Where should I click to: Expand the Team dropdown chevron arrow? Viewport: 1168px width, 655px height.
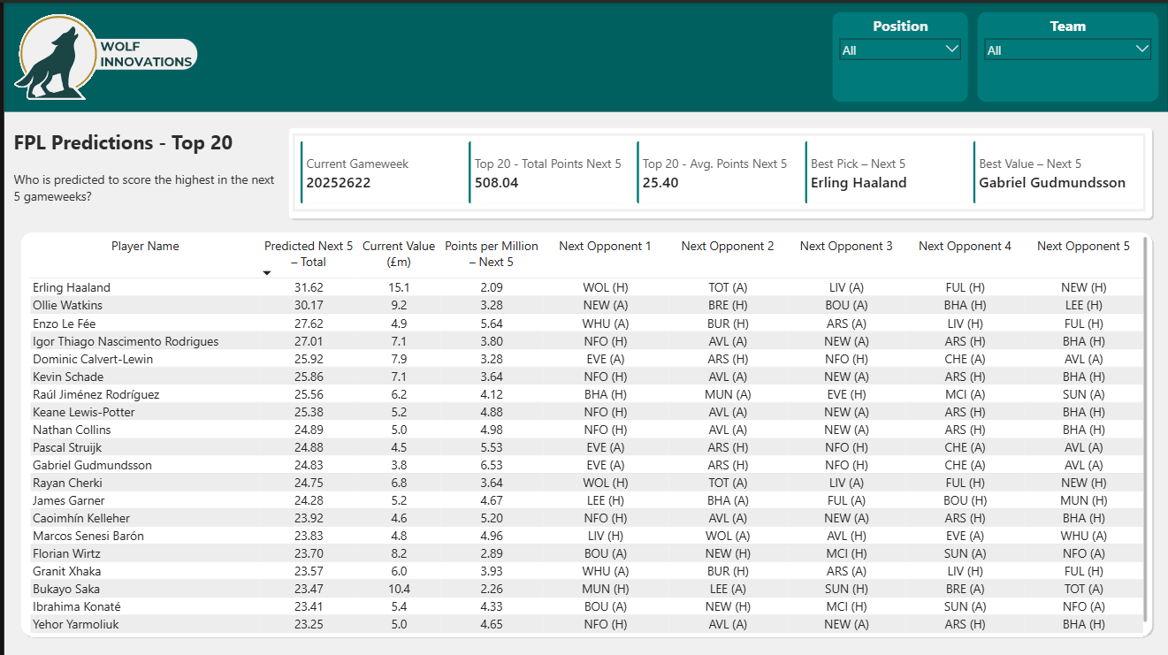click(x=1141, y=50)
